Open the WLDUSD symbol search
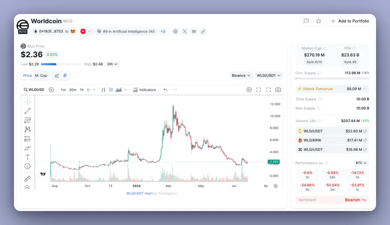The width and height of the screenshot is (390, 225). click(34, 89)
